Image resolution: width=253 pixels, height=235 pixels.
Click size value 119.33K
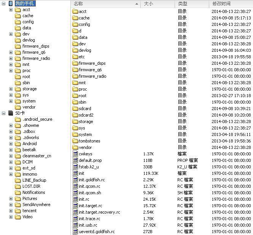(151, 173)
